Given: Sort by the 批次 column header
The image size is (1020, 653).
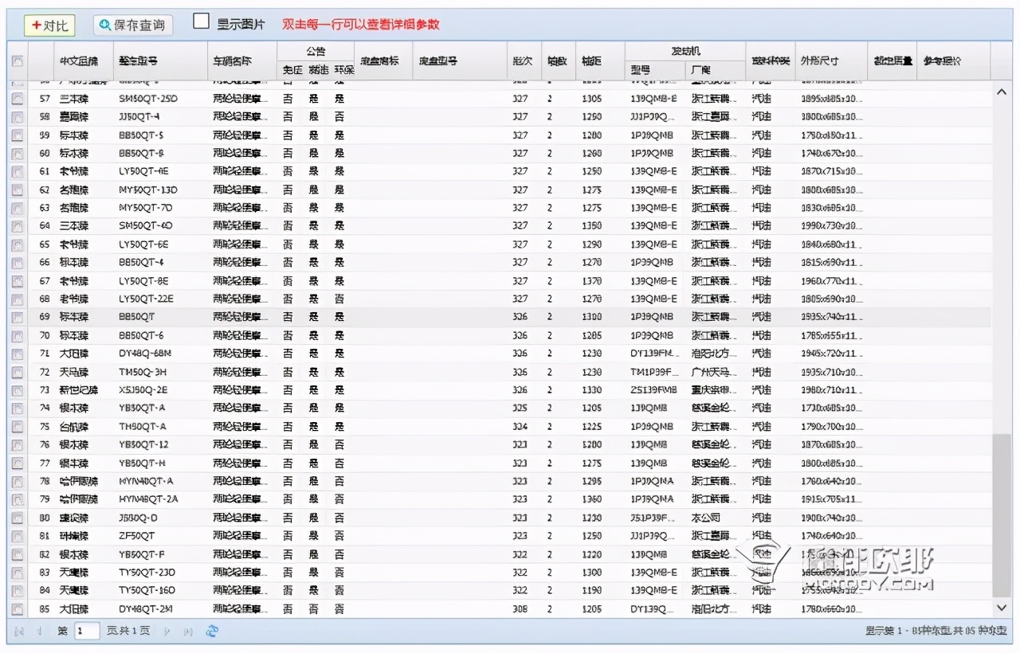Looking at the screenshot, I should click(x=524, y=61).
